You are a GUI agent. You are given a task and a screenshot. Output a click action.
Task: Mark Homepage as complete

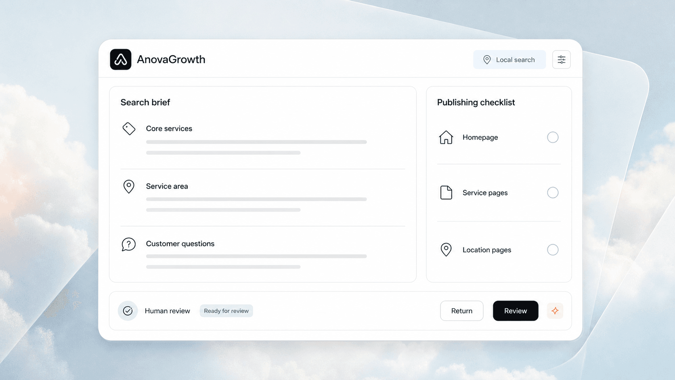pyautogui.click(x=553, y=137)
